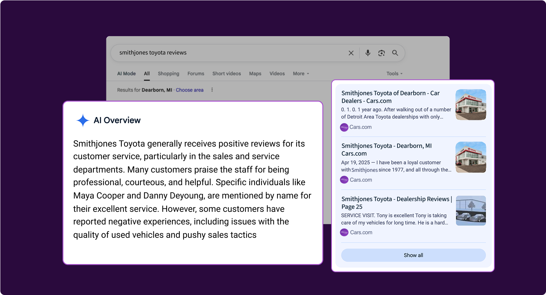Switch to the Videos tab
Viewport: 546px width, 295px height.
(277, 74)
